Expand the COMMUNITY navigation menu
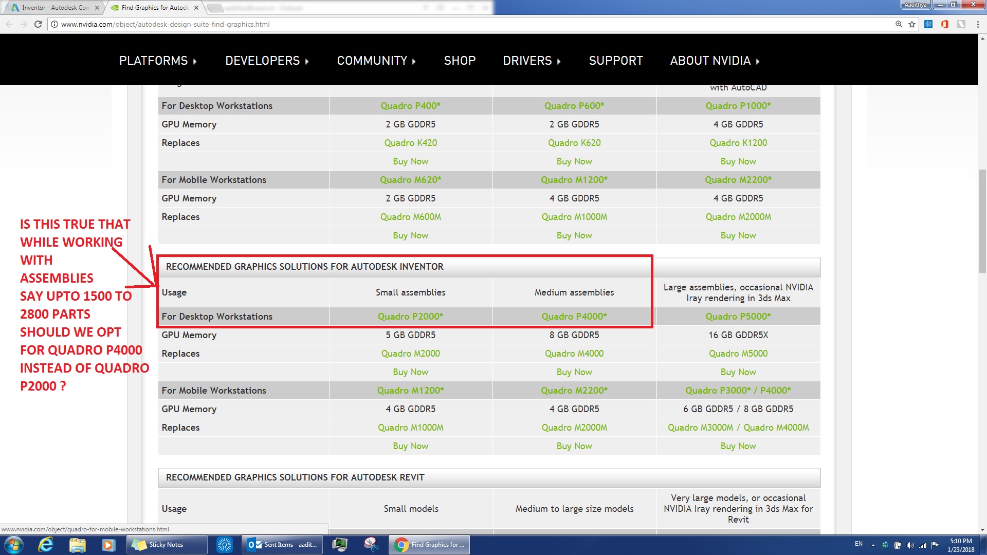The width and height of the screenshot is (987, 555). (377, 61)
